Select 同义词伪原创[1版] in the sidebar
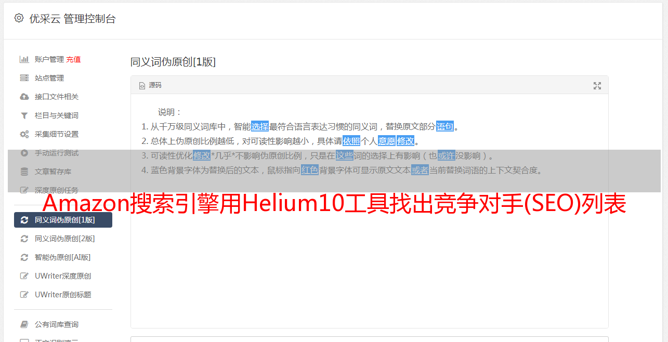 tap(63, 220)
